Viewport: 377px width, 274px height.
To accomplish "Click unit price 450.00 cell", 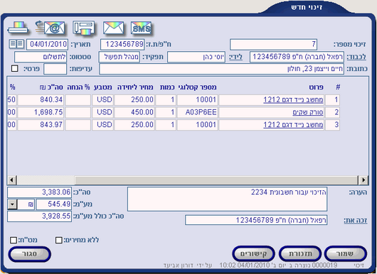I will [x=134, y=112].
